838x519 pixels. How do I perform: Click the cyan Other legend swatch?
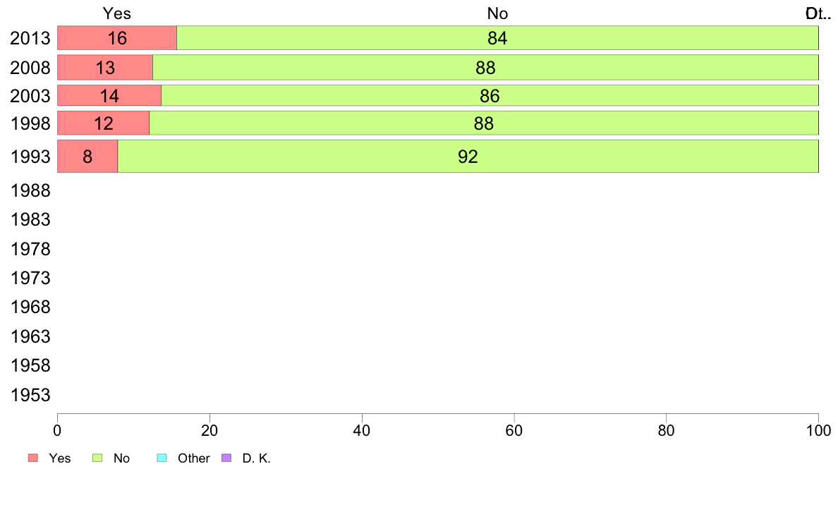click(x=162, y=458)
